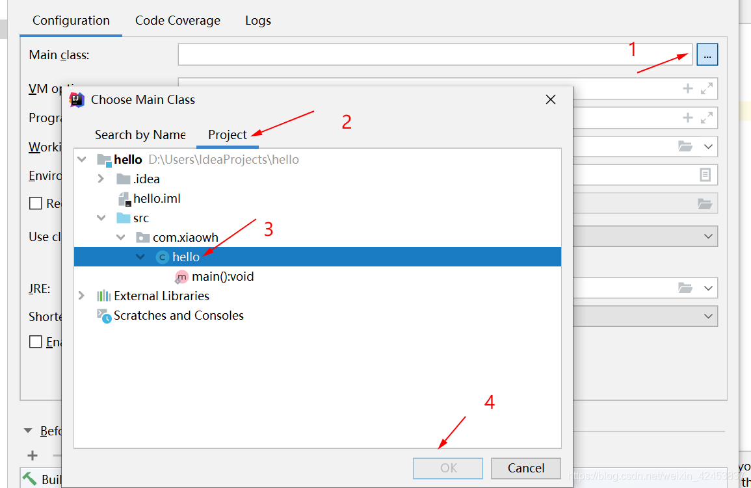
Task: Click the hello project module icon
Action: pos(104,160)
